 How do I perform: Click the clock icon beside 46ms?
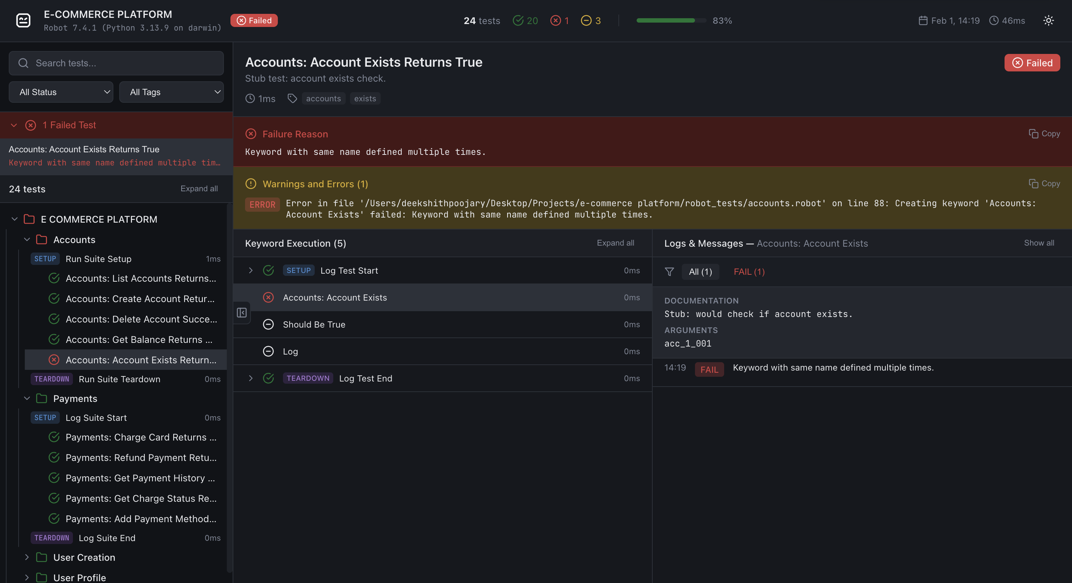(993, 20)
